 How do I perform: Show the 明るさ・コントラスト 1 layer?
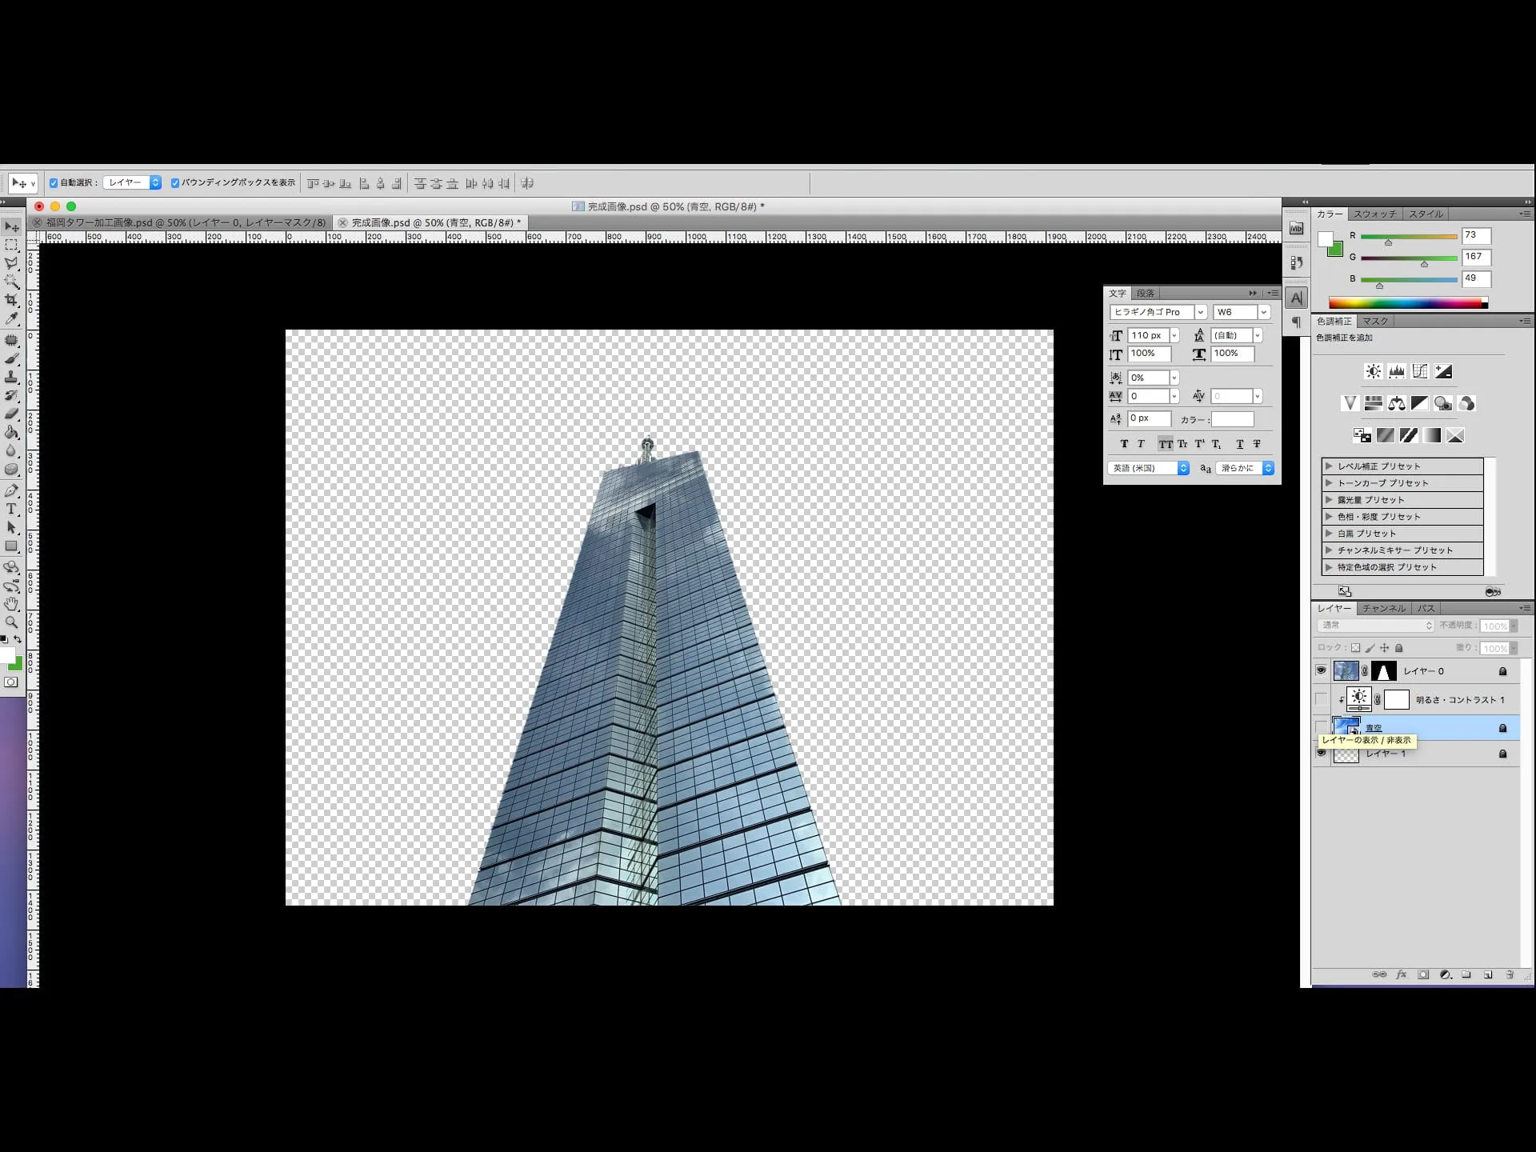(1321, 699)
